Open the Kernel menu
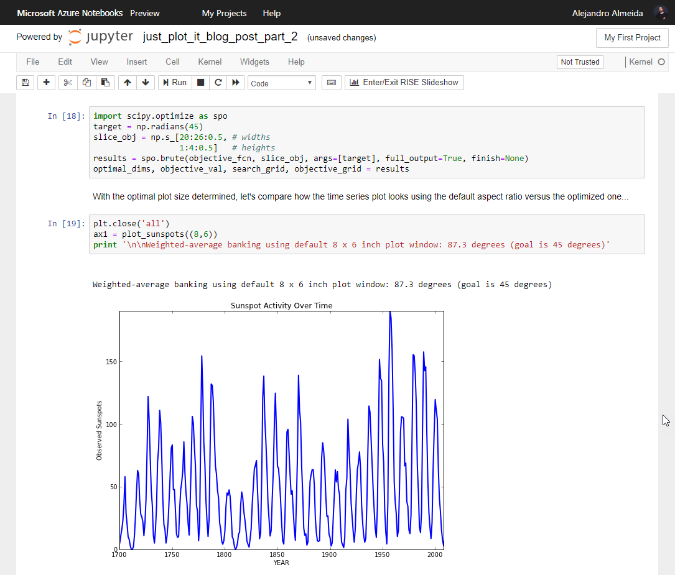675x575 pixels. [210, 62]
